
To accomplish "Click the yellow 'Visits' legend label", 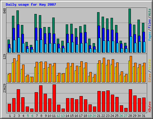I will 149,65.
